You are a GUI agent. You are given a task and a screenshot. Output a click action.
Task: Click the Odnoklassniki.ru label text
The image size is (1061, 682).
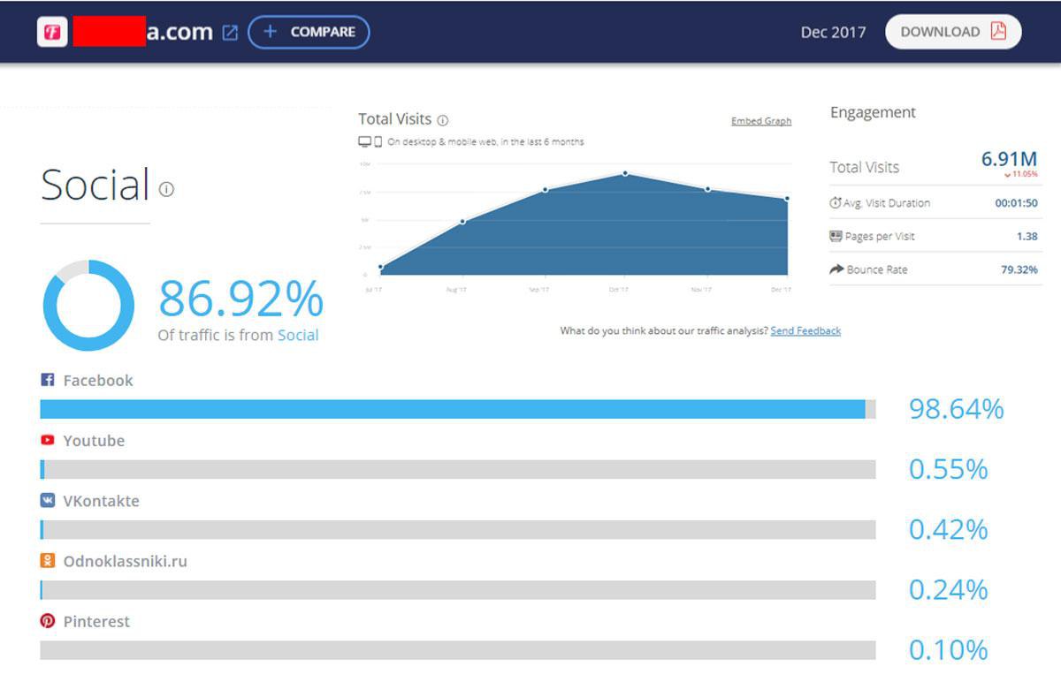[x=126, y=561]
